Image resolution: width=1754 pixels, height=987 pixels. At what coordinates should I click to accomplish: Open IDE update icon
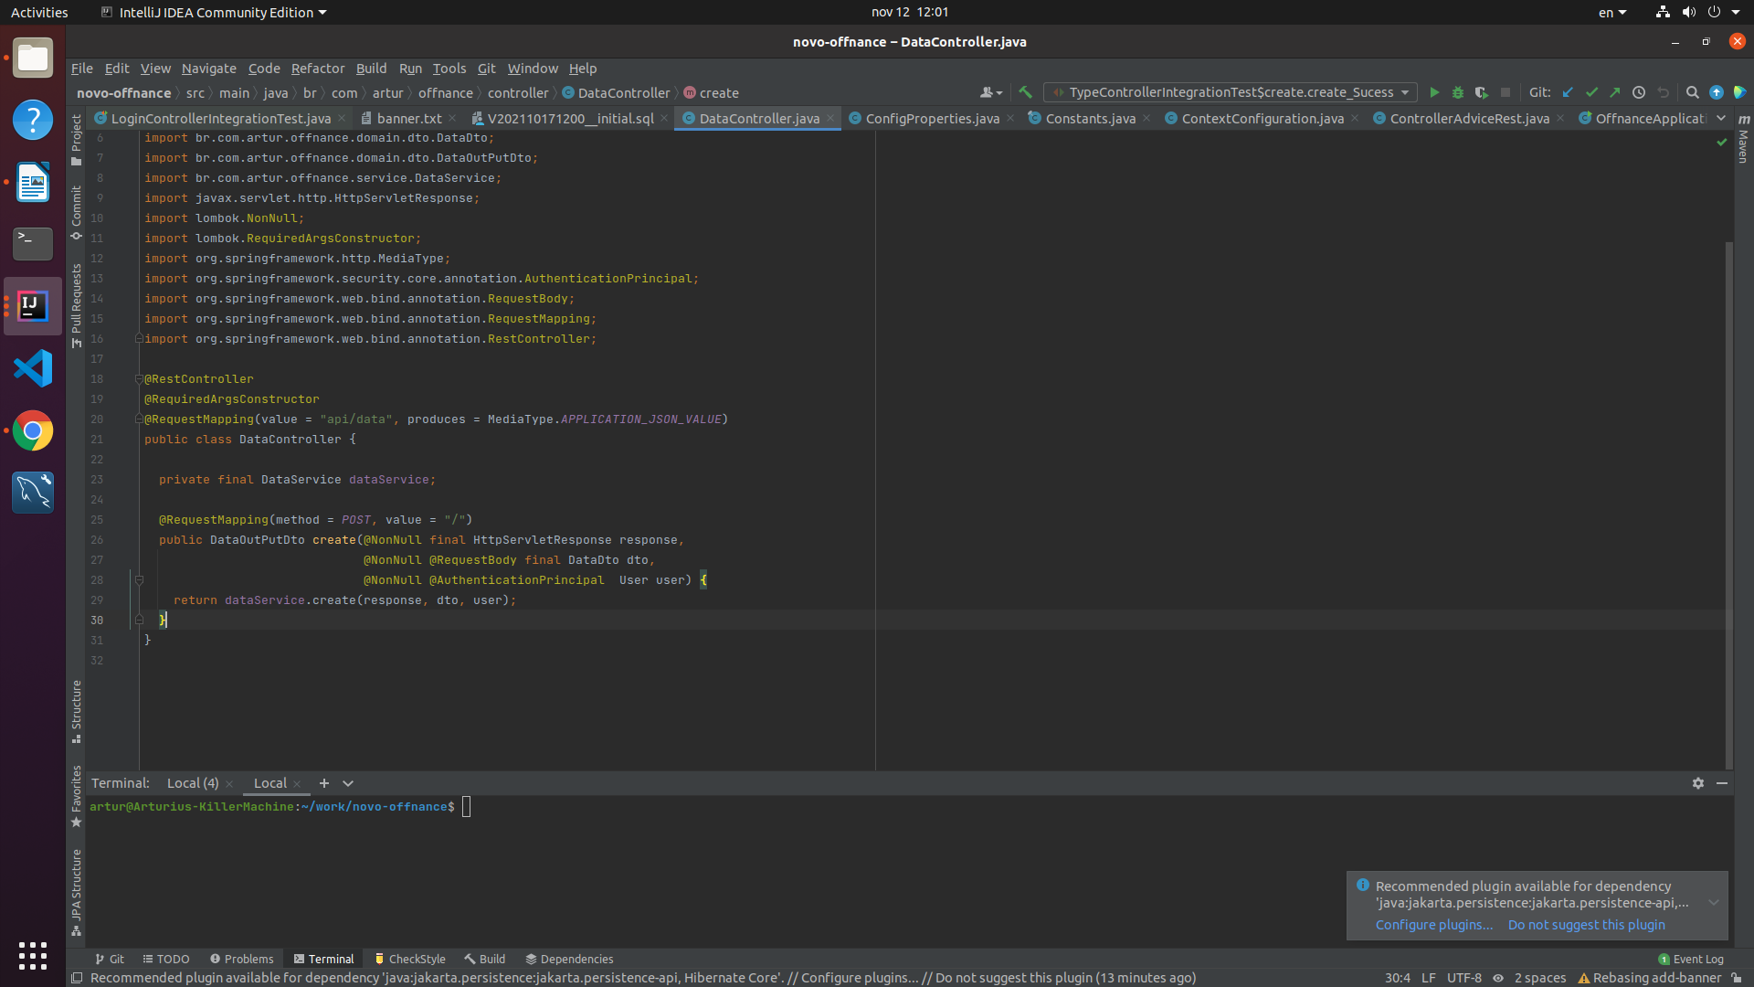pyautogui.click(x=1717, y=92)
